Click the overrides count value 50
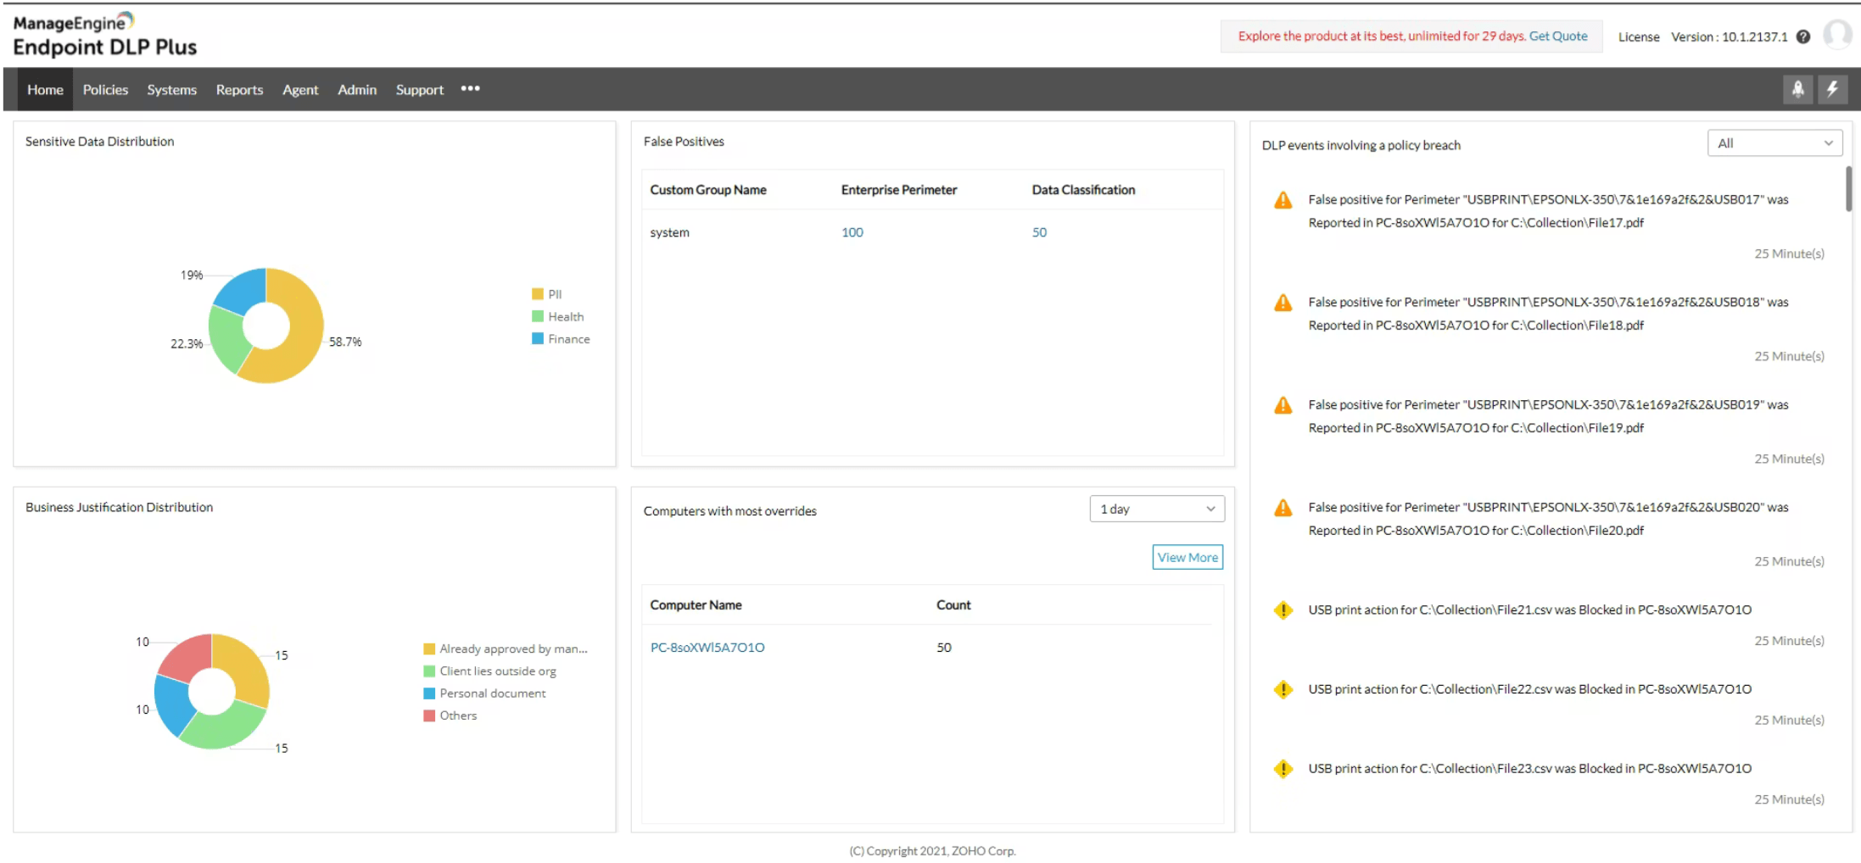 click(944, 648)
